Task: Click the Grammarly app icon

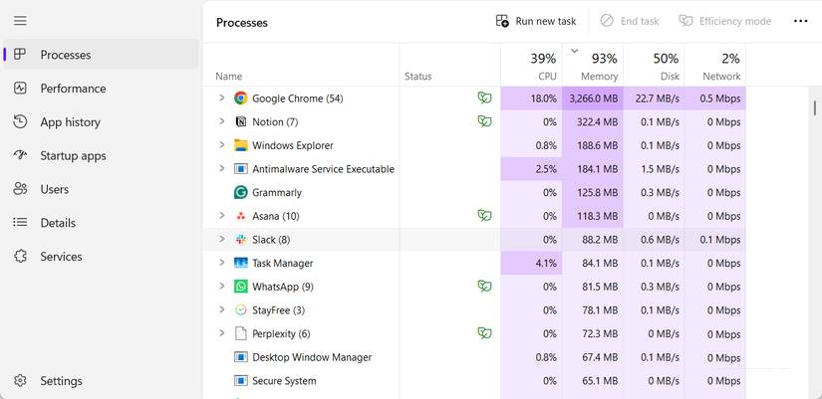Action: pyautogui.click(x=241, y=192)
